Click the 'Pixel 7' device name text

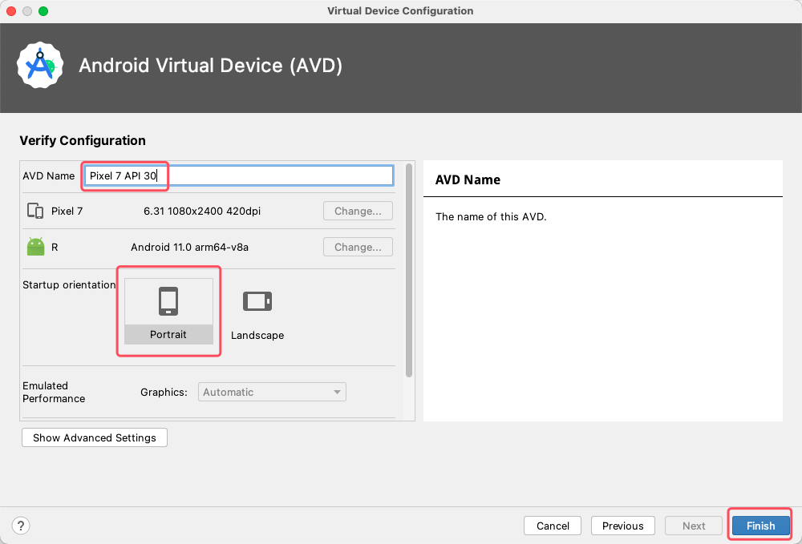[x=67, y=211]
